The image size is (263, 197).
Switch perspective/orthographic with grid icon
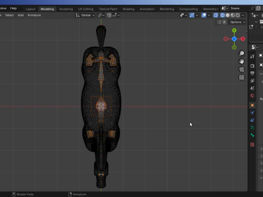click(242, 78)
